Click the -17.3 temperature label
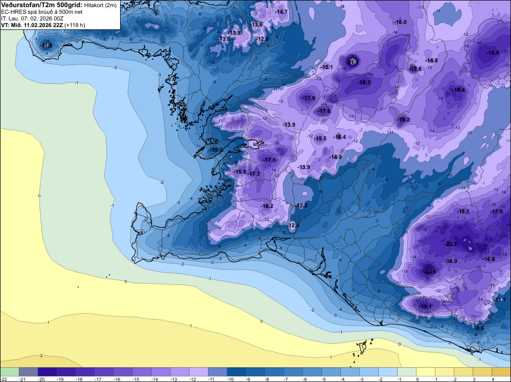The image size is (511, 382). 254,174
